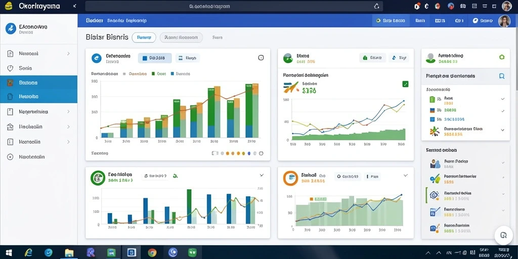
Task: Click the gear icon on the third lower panel row
Action: point(435,196)
